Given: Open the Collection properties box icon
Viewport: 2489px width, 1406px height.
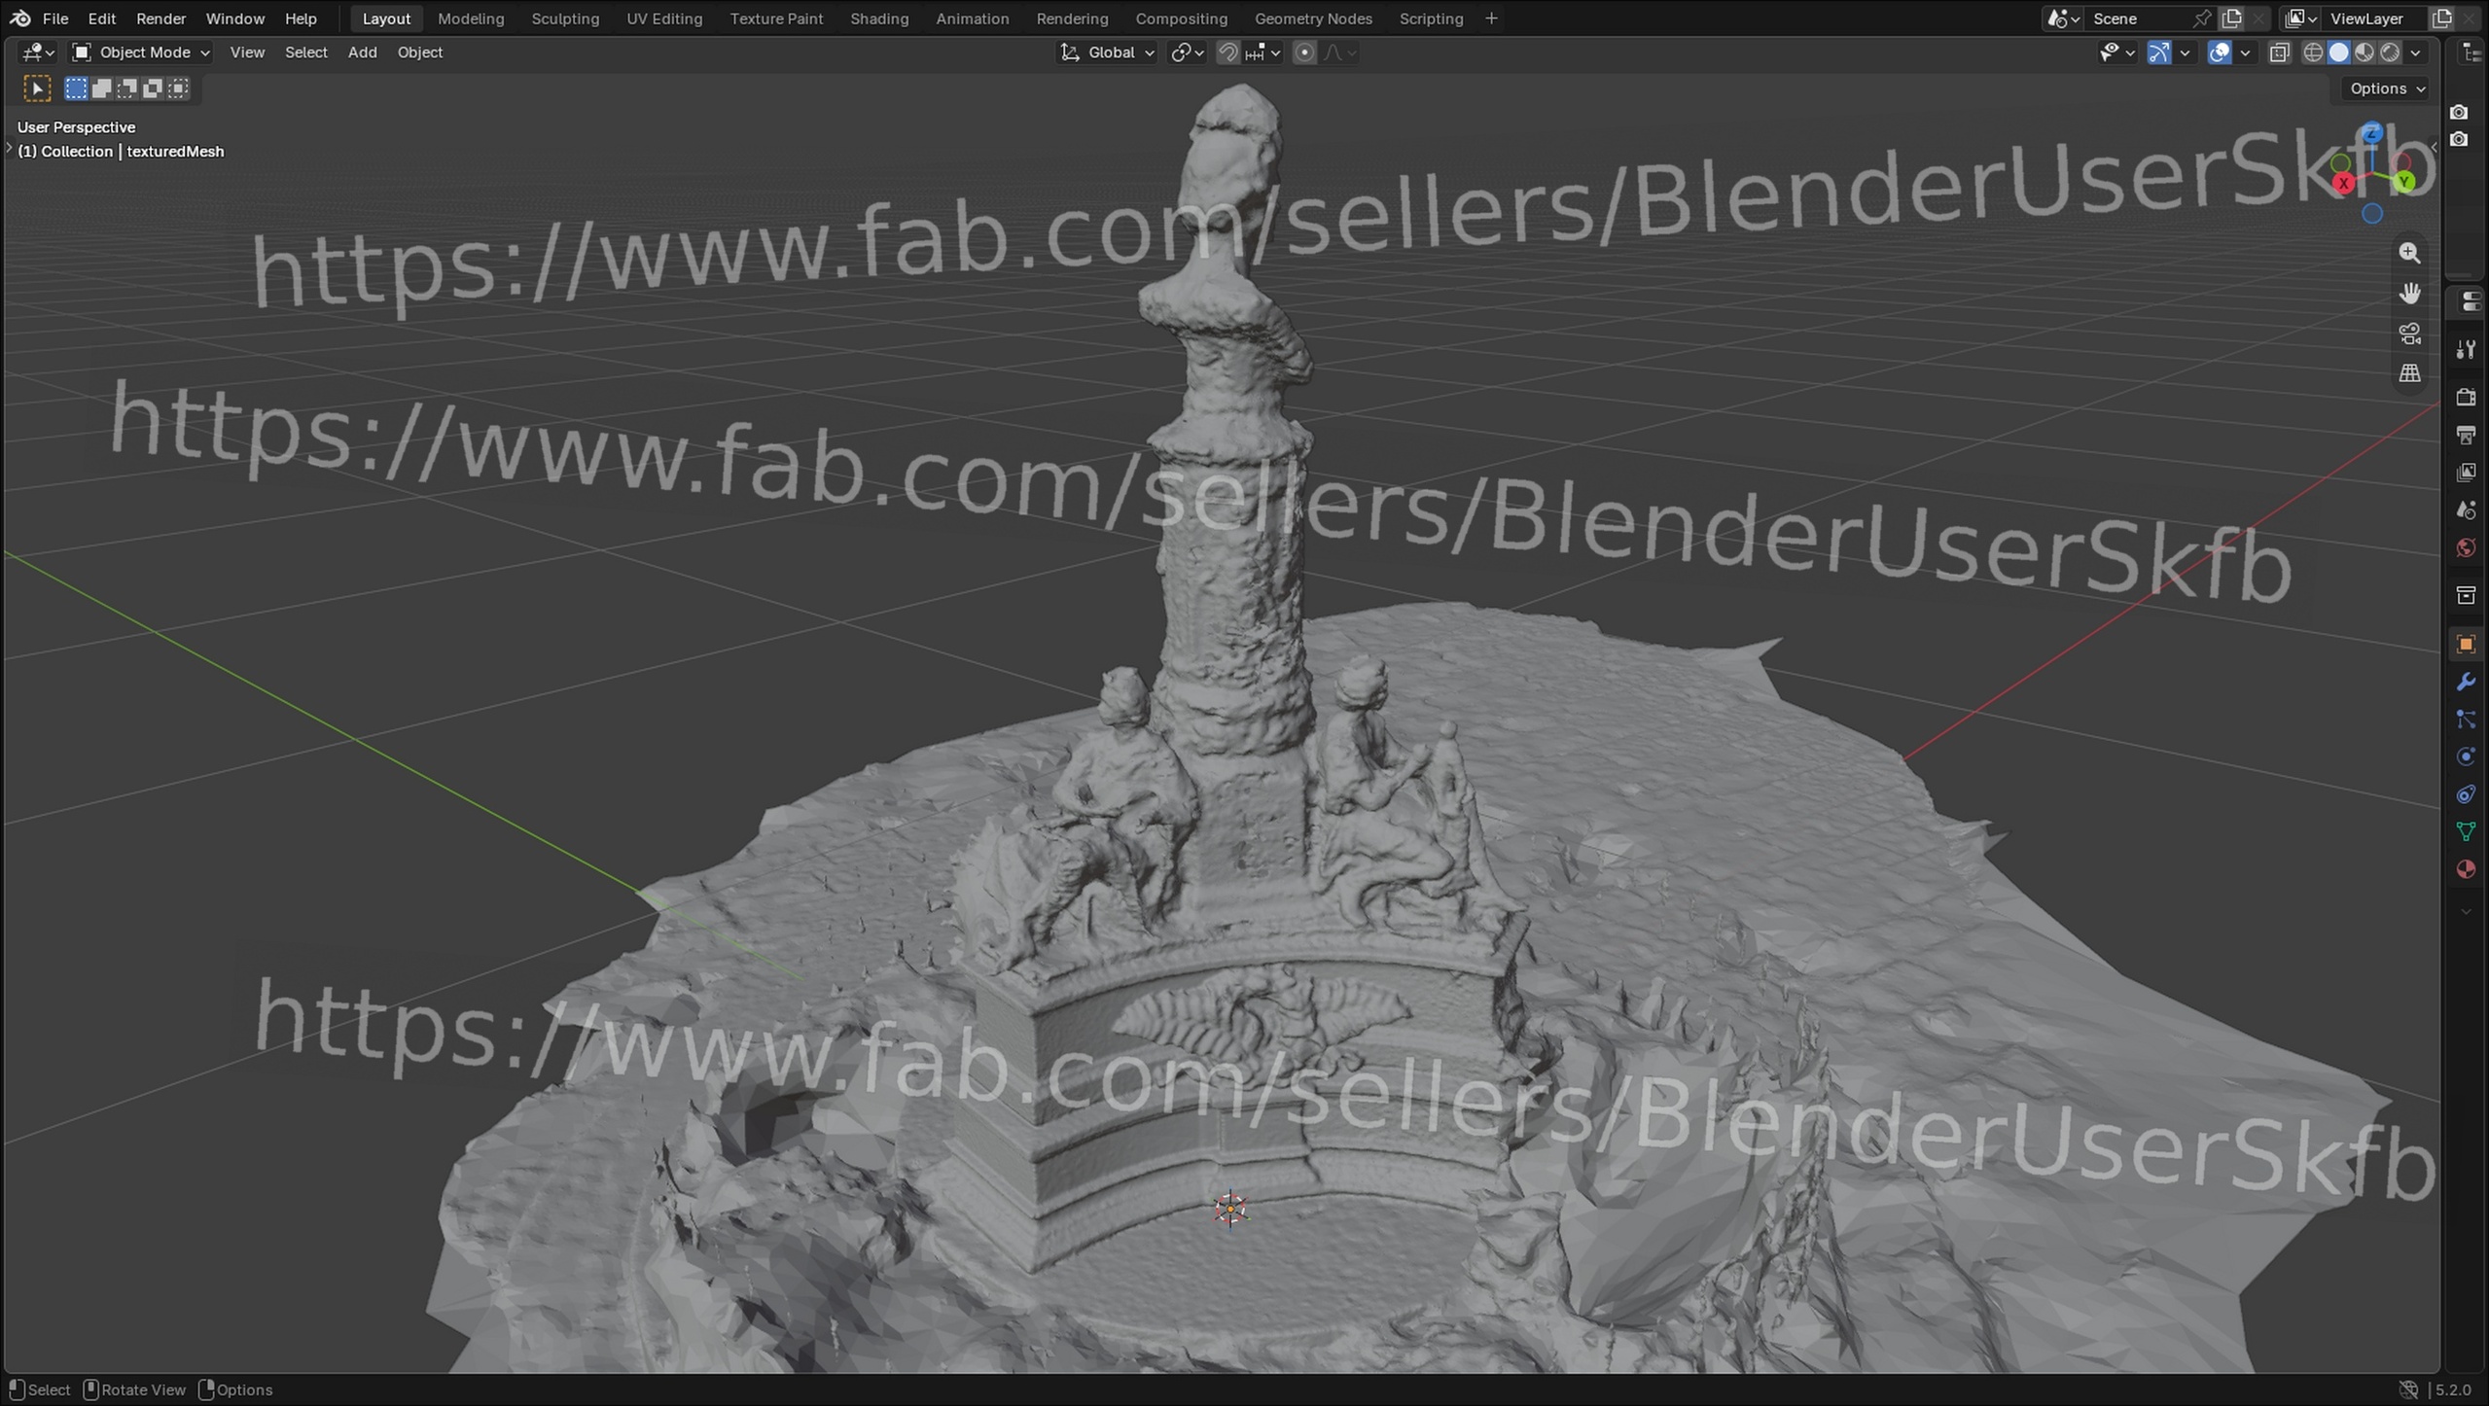Looking at the screenshot, I should (2465, 595).
